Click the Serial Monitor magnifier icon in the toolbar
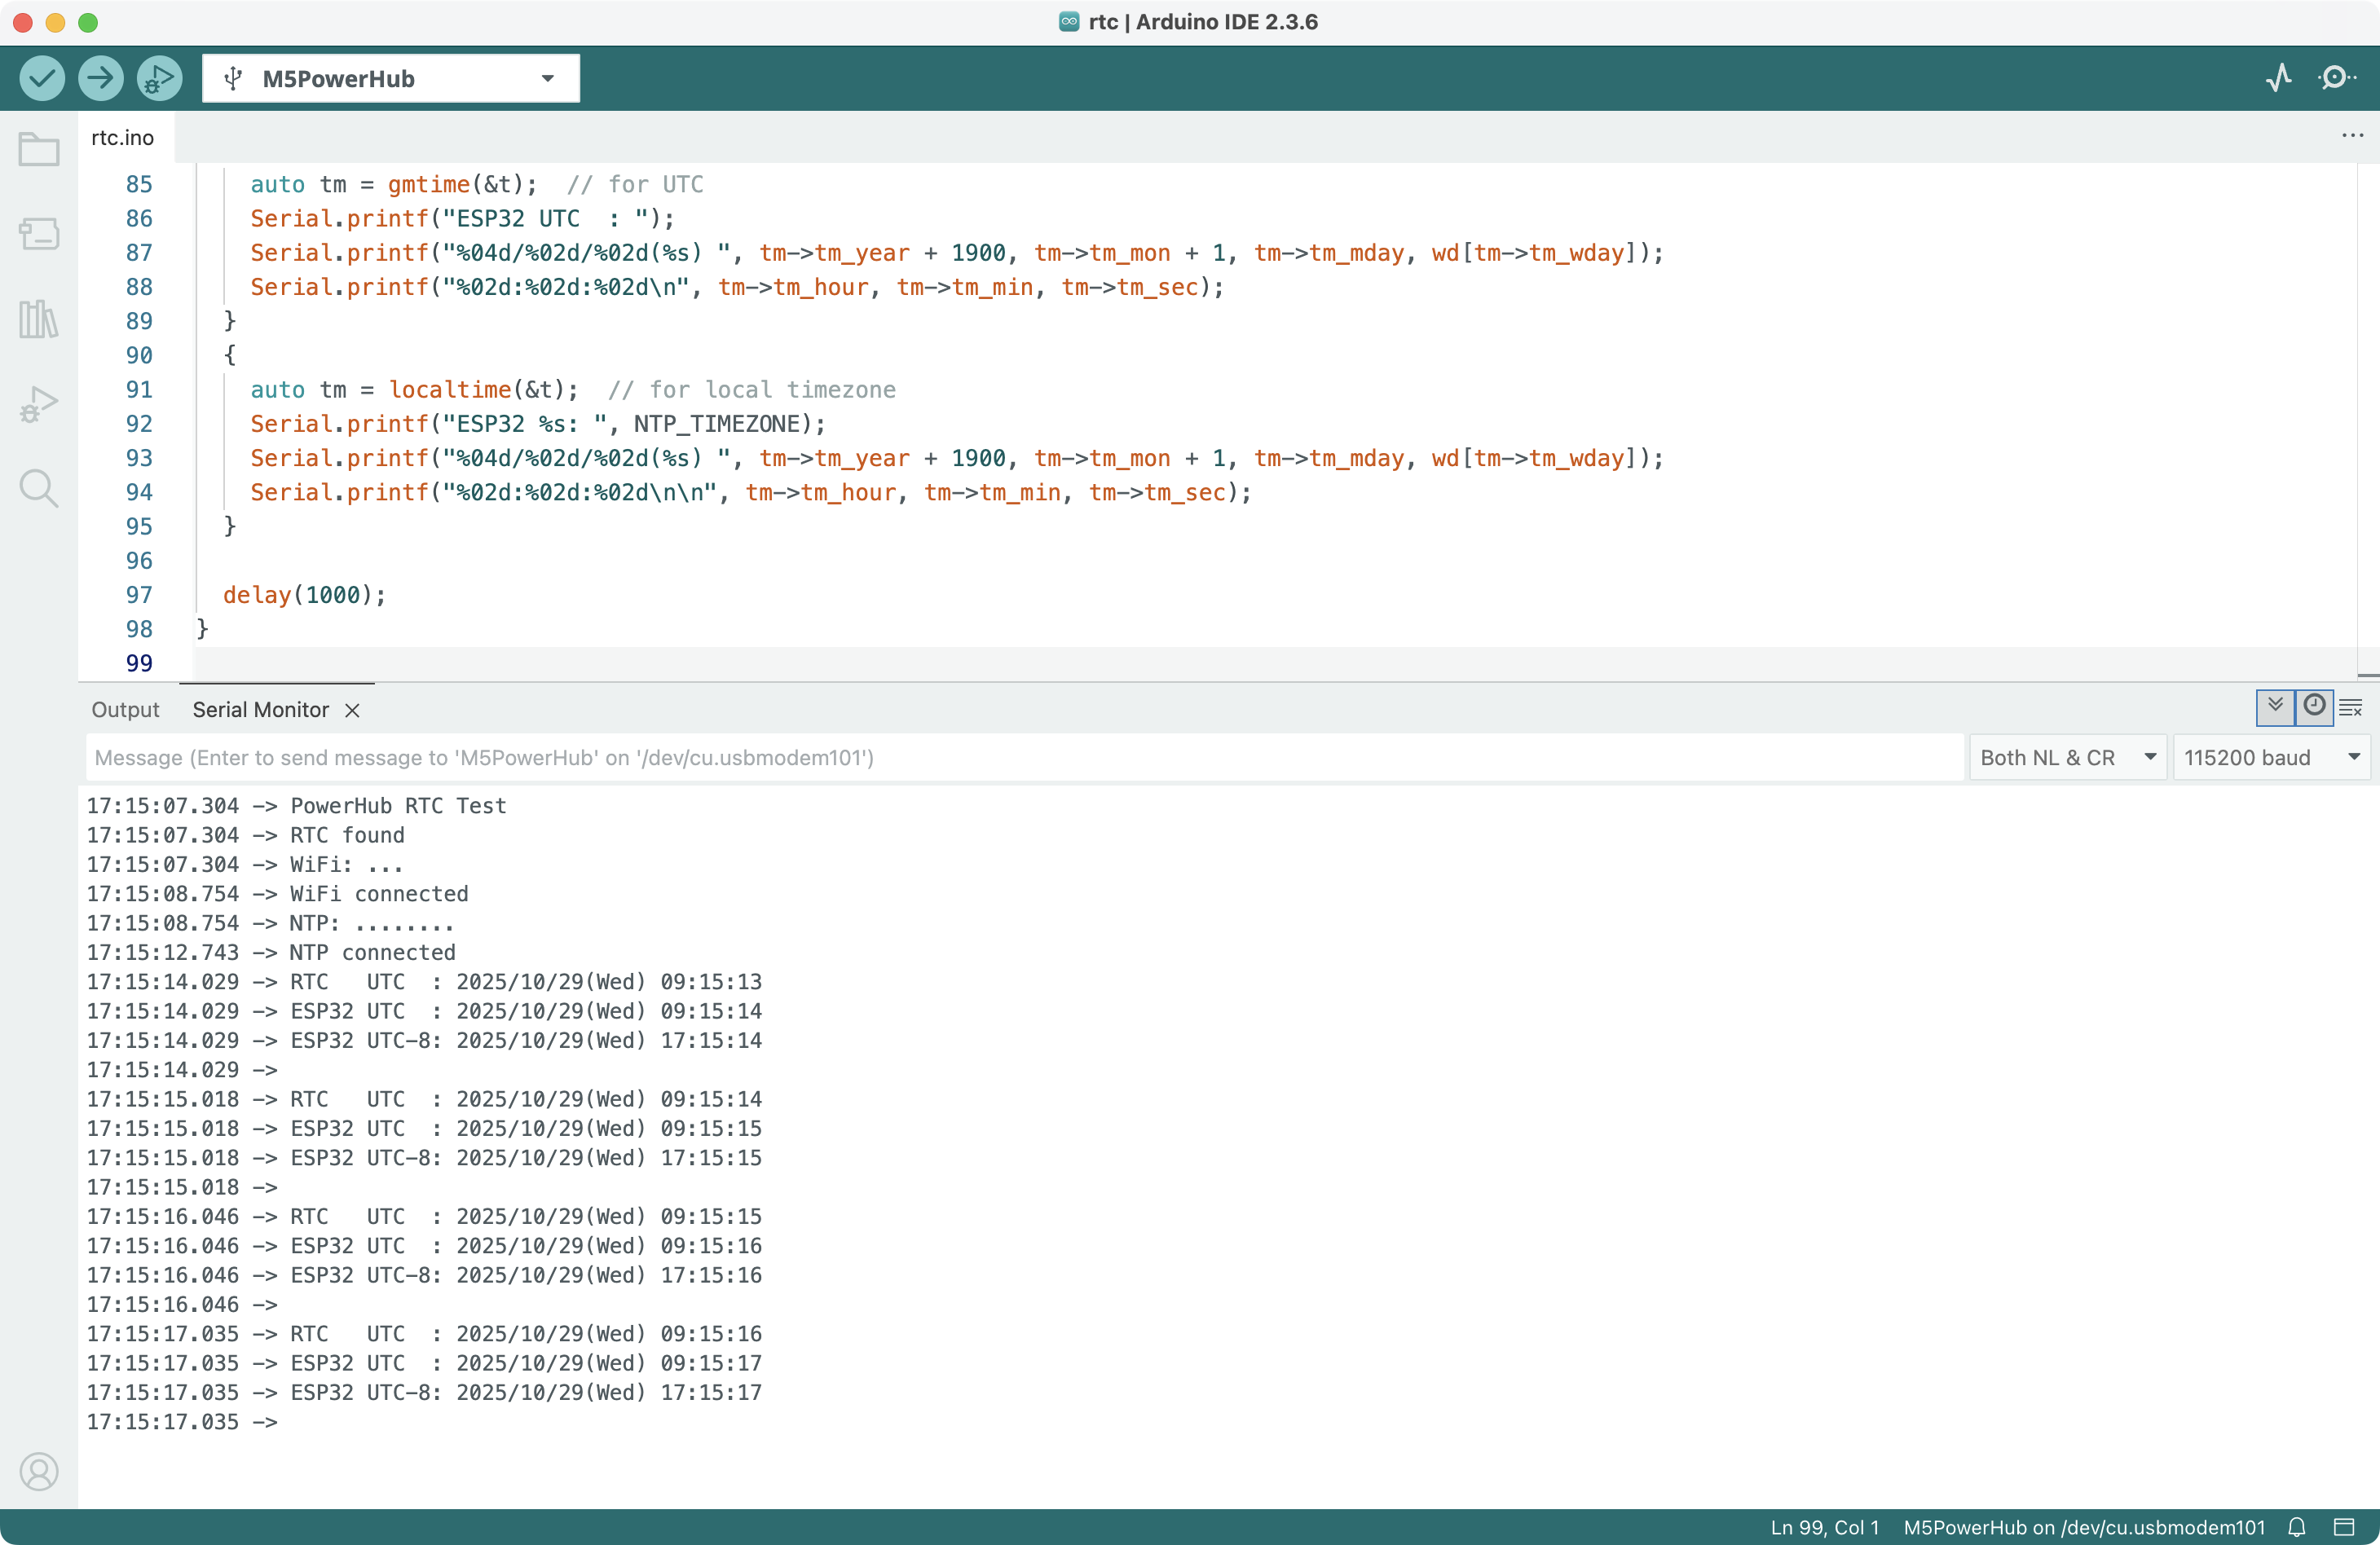This screenshot has height=1545, width=2380. 2337,78
